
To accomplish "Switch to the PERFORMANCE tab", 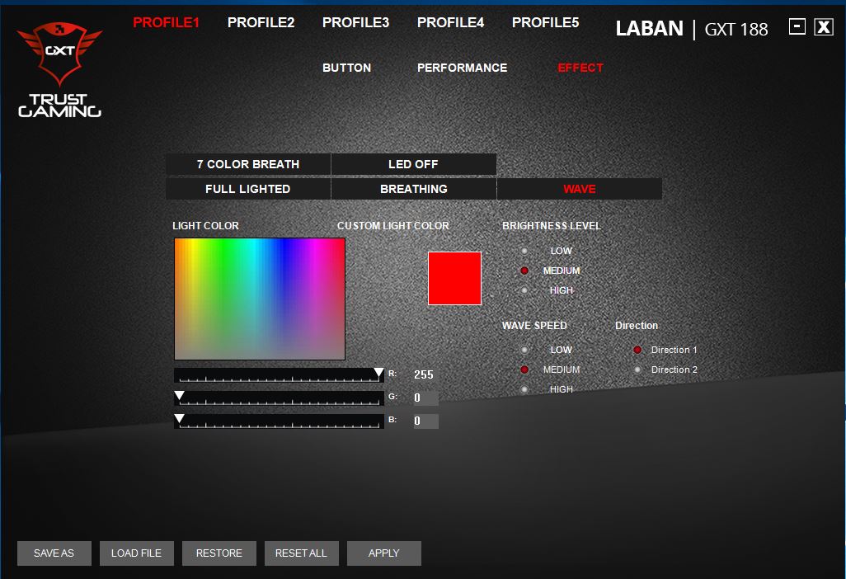I will [462, 68].
